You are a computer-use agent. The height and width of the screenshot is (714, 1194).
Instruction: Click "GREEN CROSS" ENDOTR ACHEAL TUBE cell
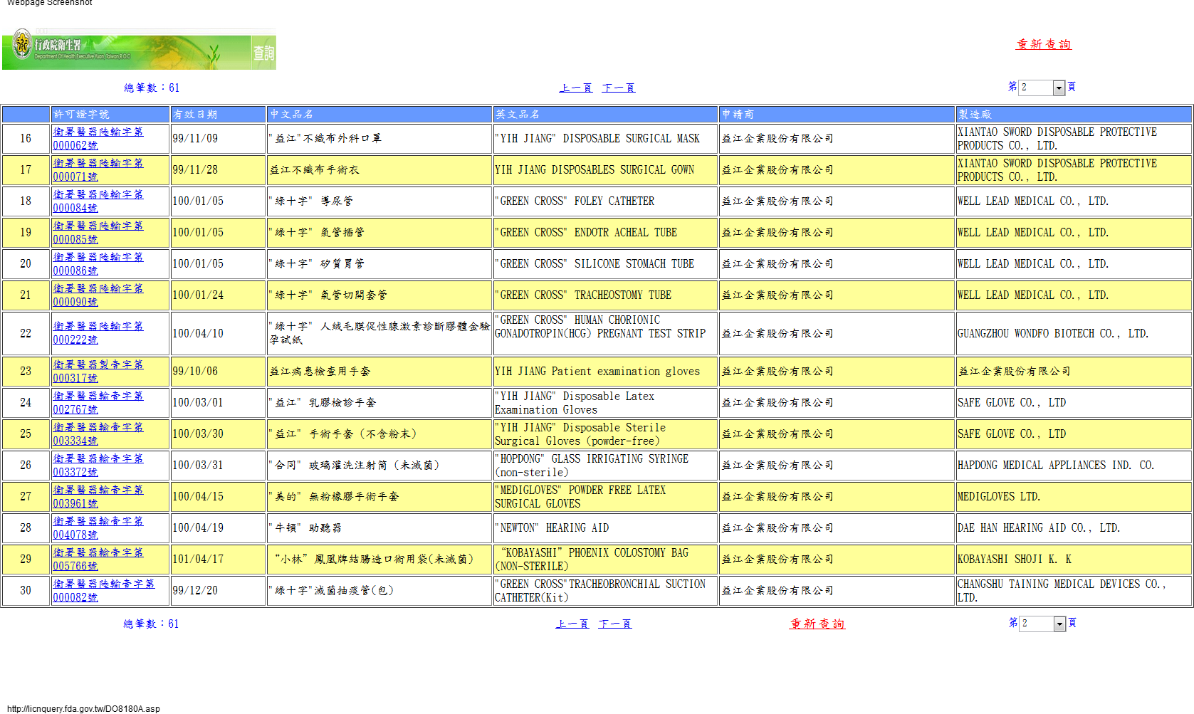click(605, 233)
